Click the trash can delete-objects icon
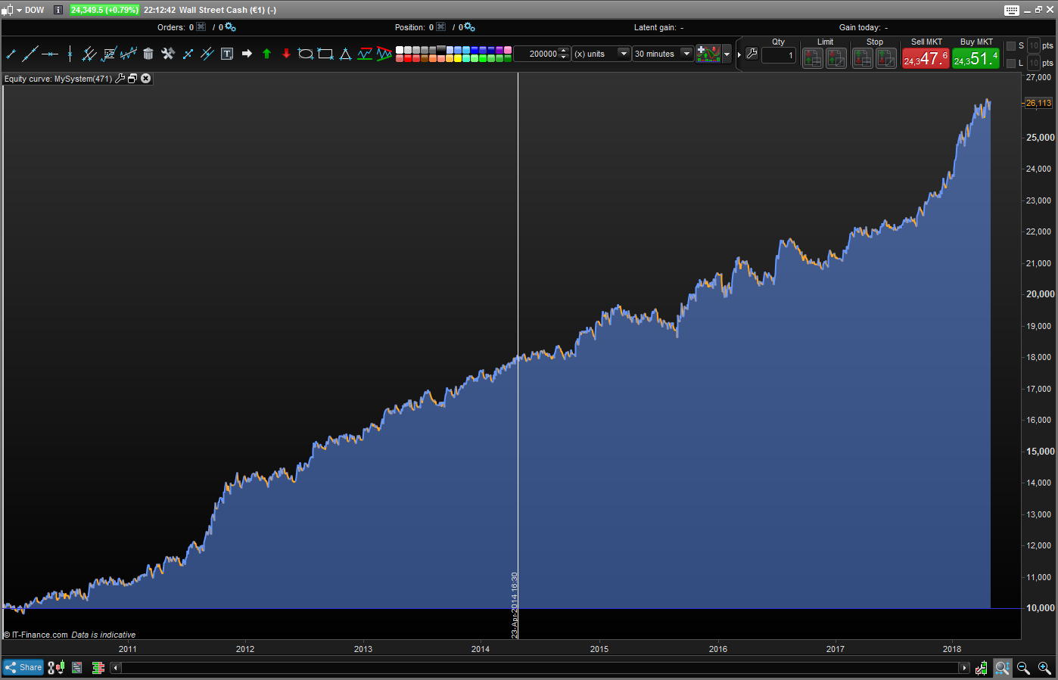The width and height of the screenshot is (1058, 680). (x=148, y=54)
